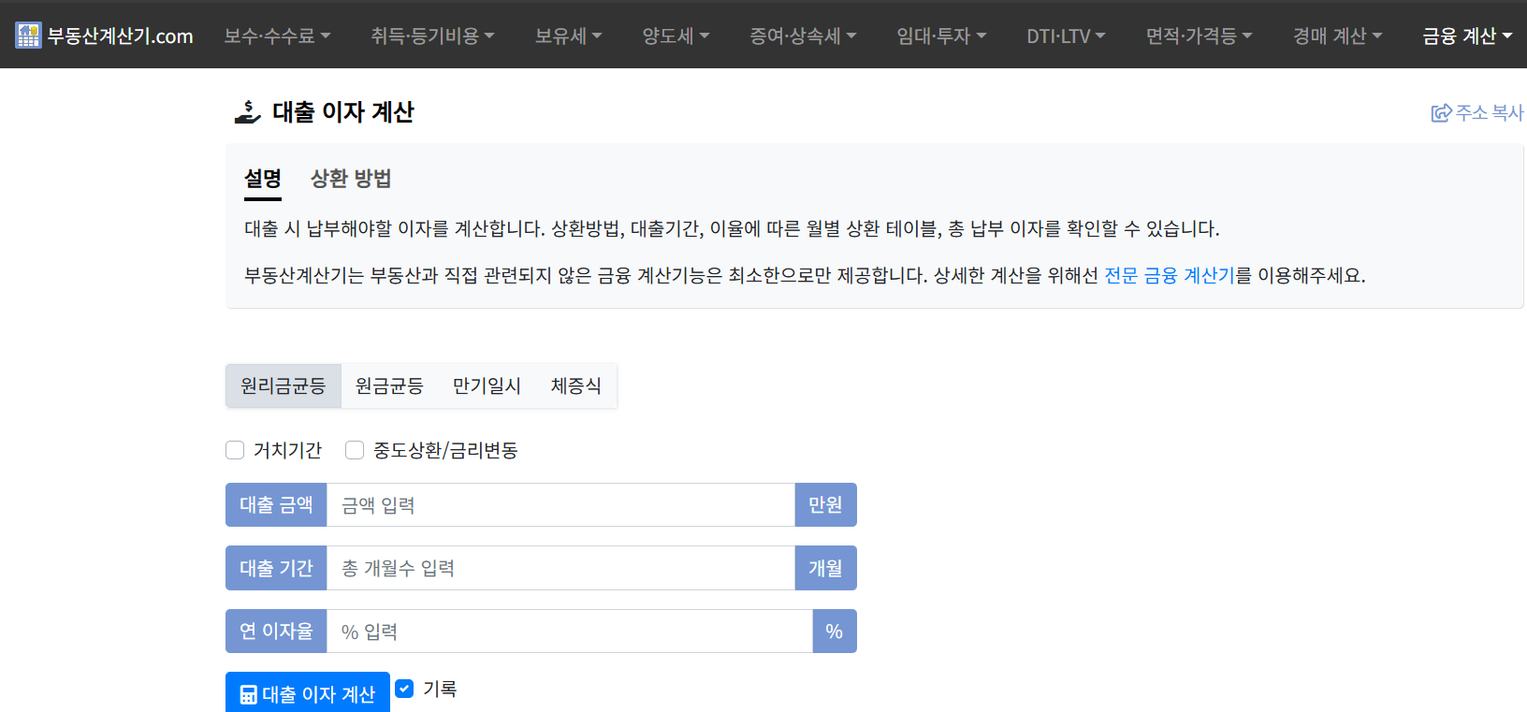Screen dimensions: 1527x712
Task: Click the calculator icon inside the blue button
Action: (x=247, y=693)
